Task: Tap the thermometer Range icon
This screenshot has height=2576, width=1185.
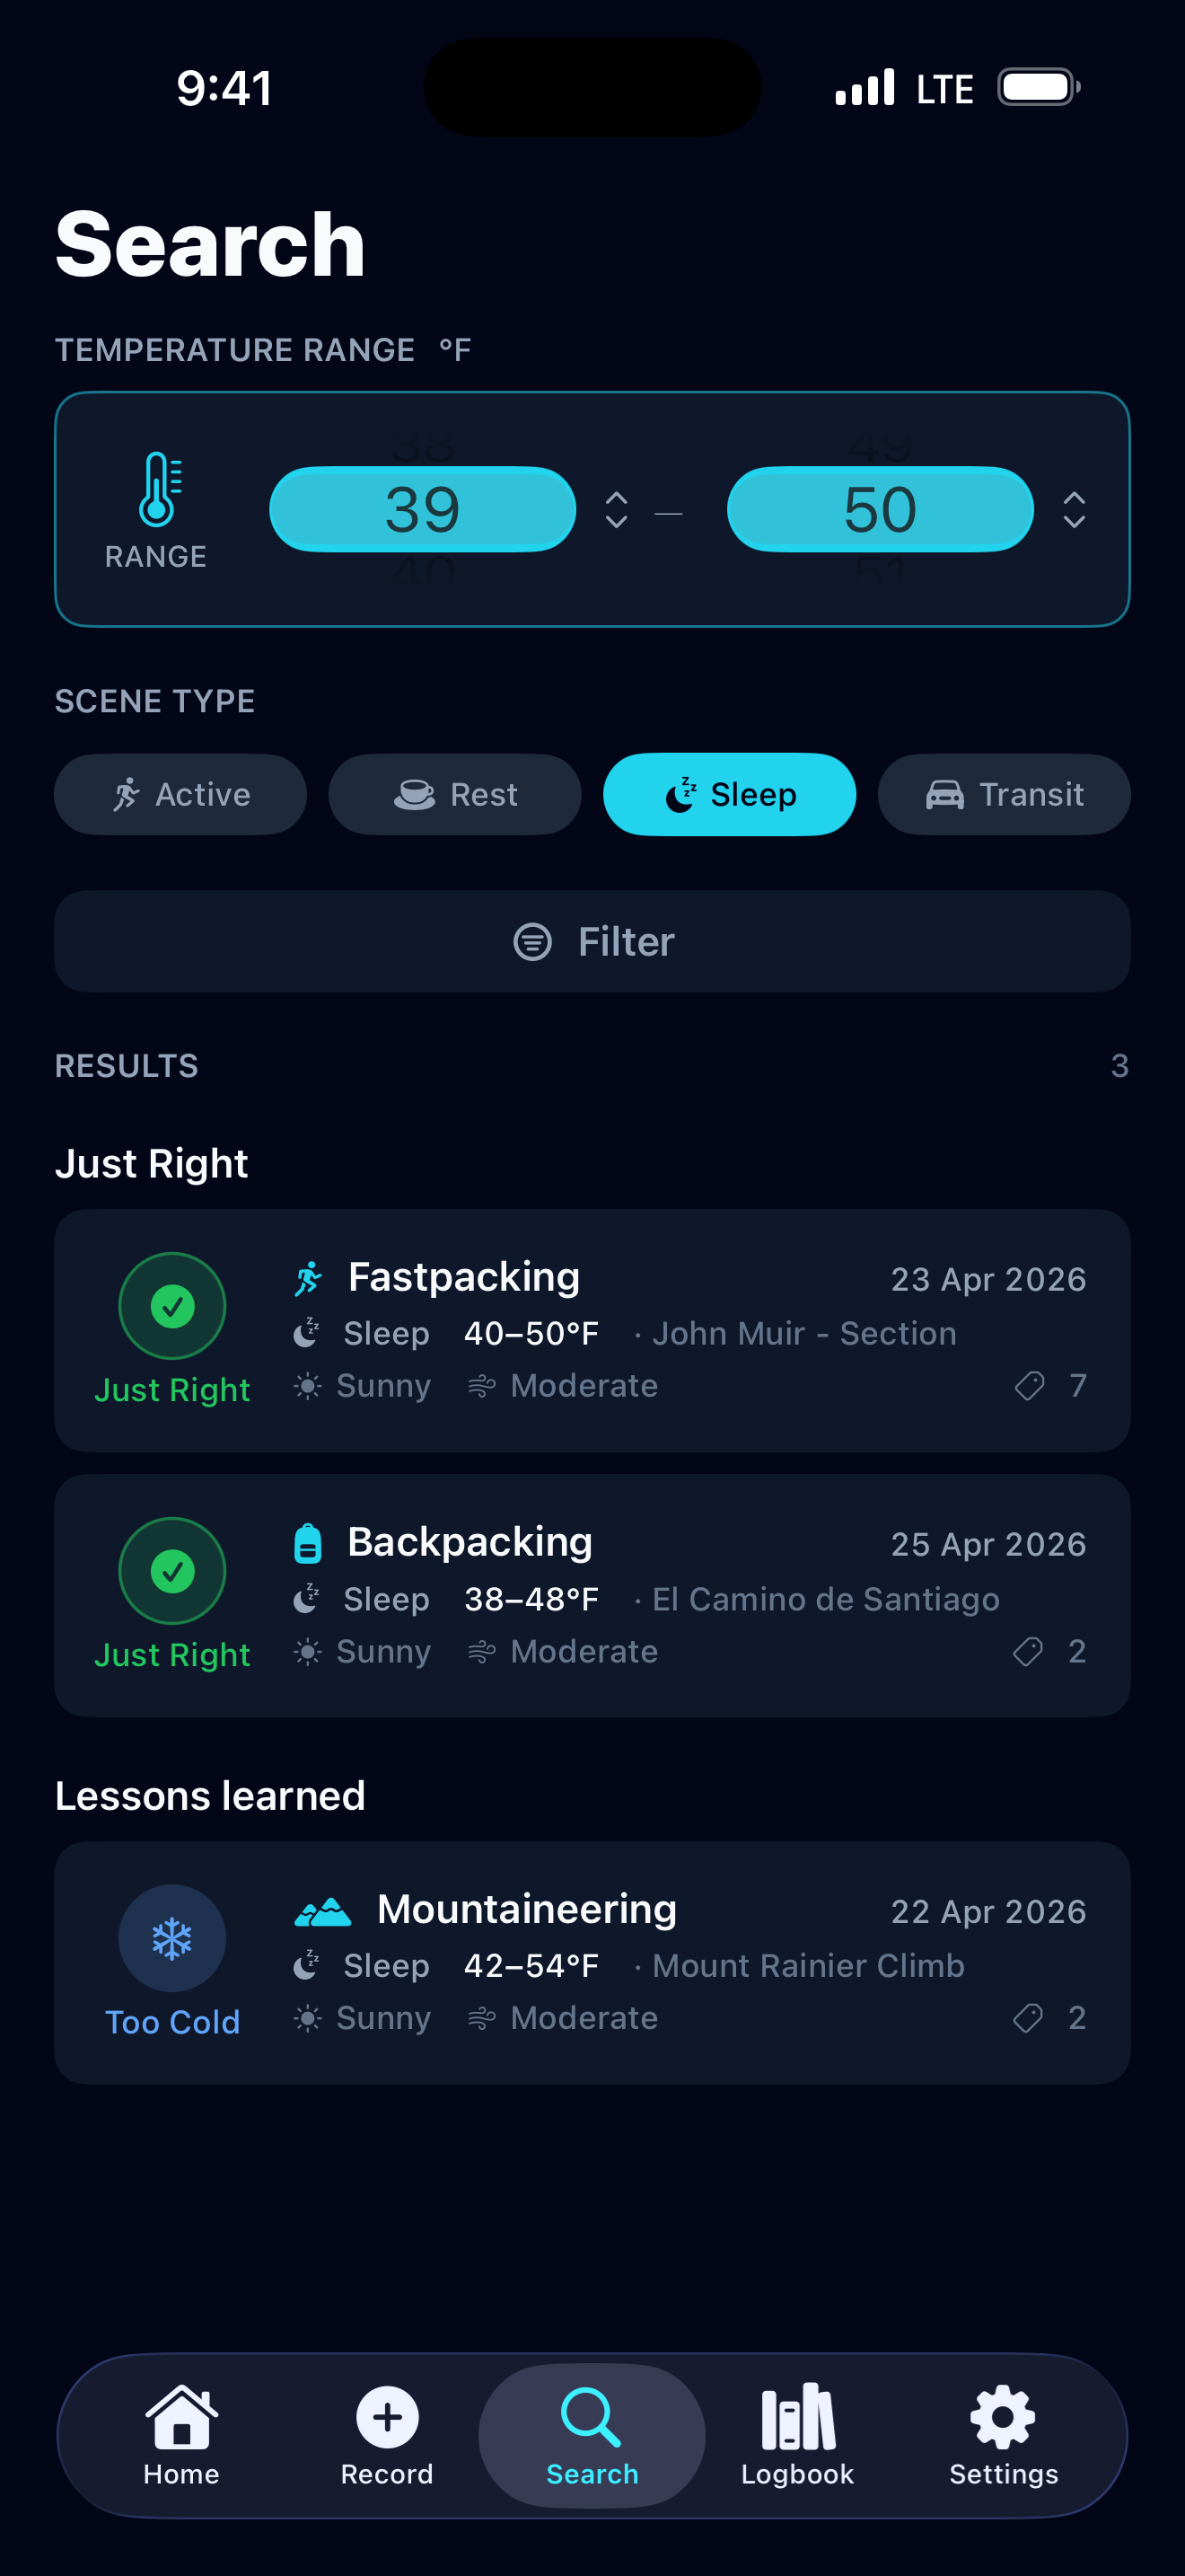Action: pos(158,490)
